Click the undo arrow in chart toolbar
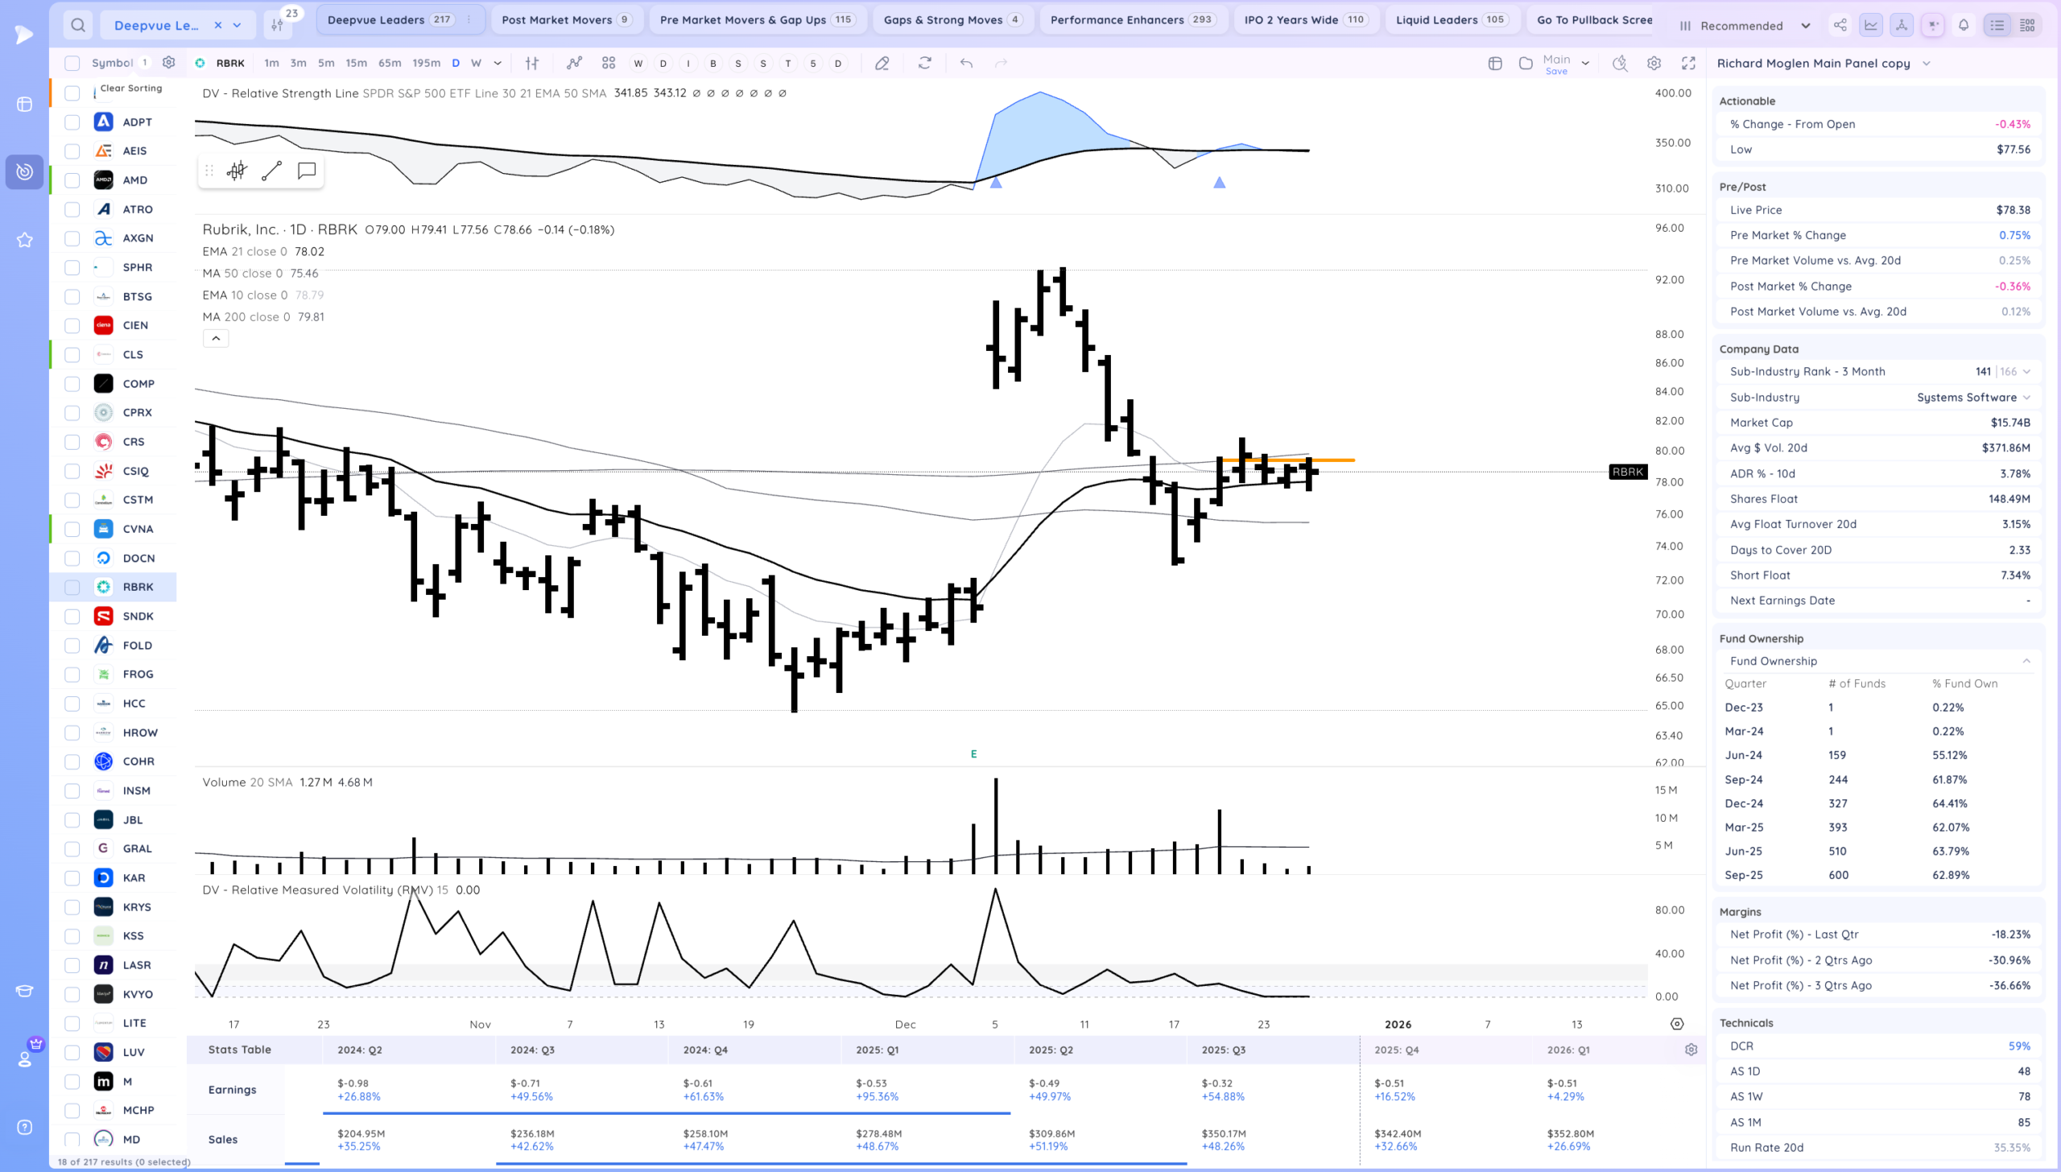The width and height of the screenshot is (2061, 1172). click(x=966, y=63)
